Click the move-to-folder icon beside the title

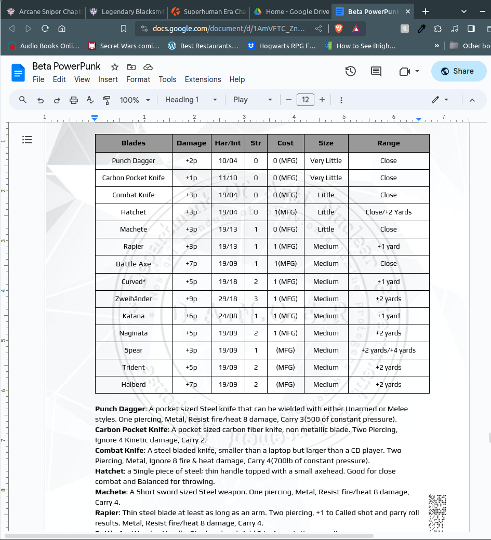[x=131, y=67]
